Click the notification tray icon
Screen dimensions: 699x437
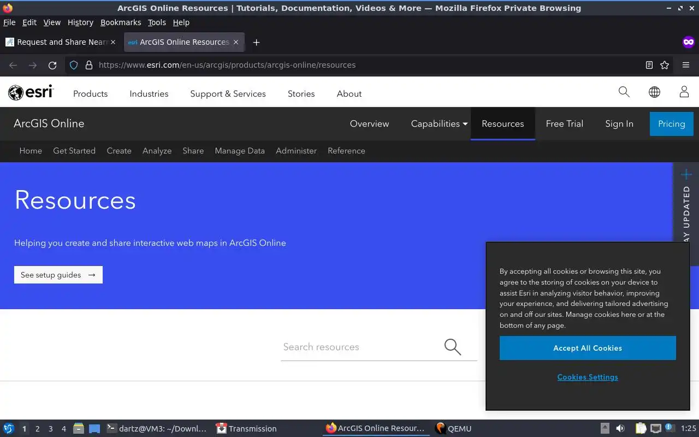(669, 428)
